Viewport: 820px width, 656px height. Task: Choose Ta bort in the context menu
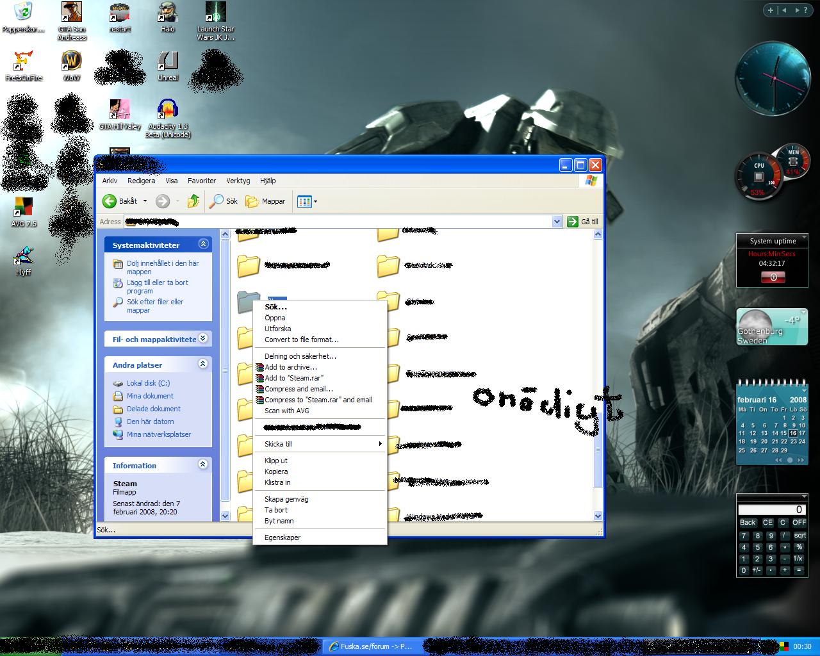tap(320, 510)
